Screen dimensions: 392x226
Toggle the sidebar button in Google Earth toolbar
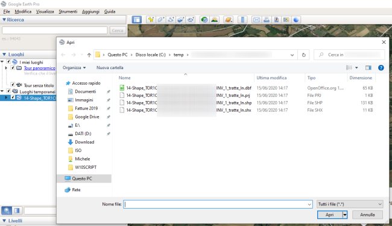(x=137, y=20)
